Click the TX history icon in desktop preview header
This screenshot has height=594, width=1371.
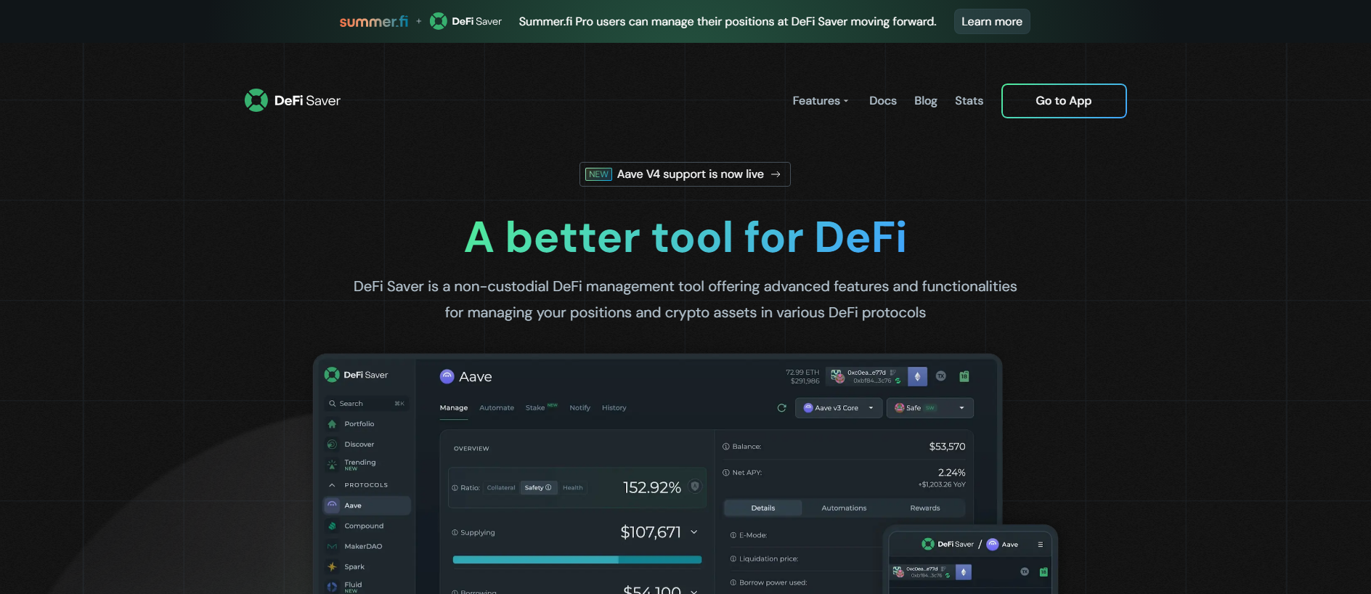point(940,376)
